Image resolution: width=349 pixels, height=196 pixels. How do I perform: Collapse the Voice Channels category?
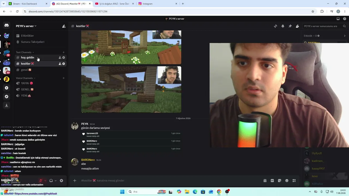[25, 78]
